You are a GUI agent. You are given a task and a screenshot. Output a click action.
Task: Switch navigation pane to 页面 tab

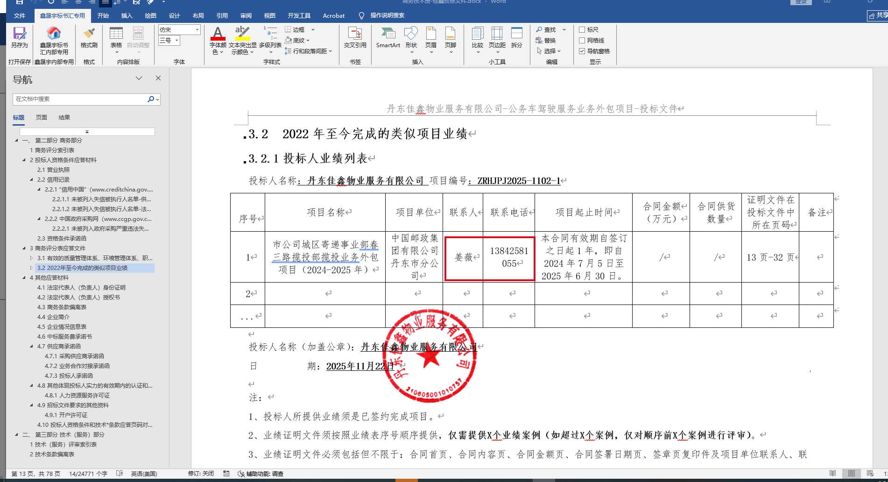pyautogui.click(x=42, y=117)
